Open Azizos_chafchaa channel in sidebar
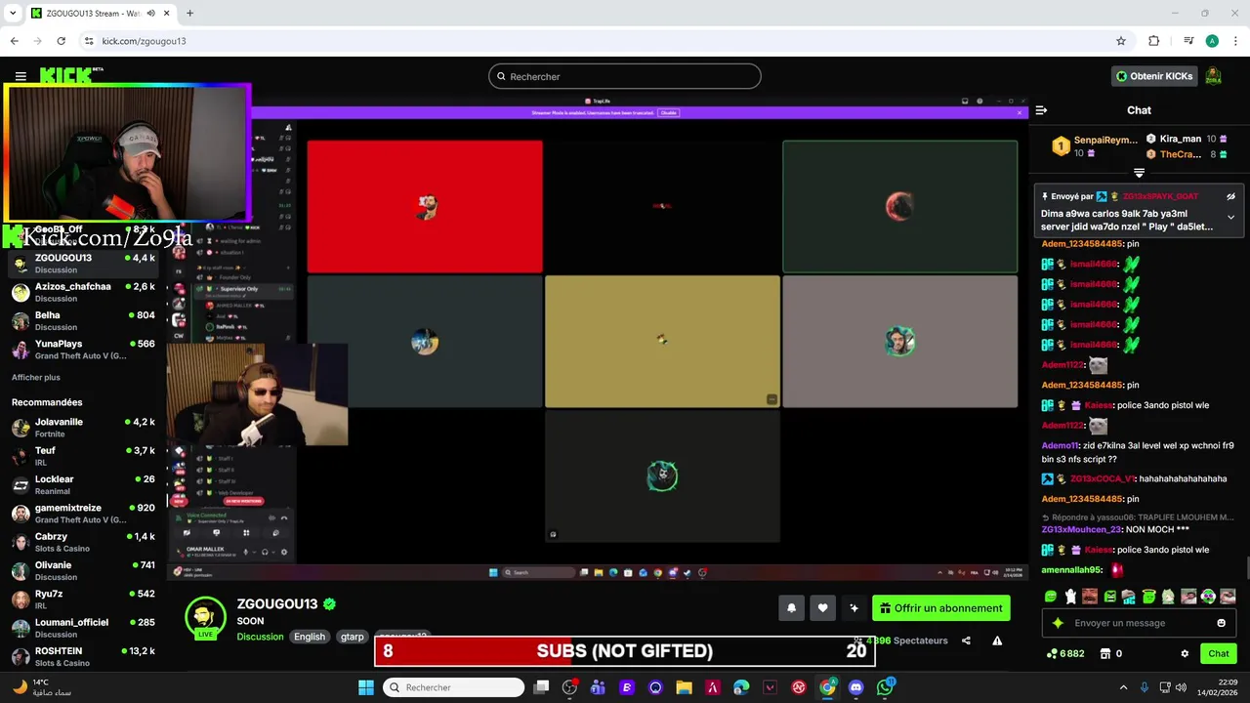1250x703 pixels. click(83, 292)
